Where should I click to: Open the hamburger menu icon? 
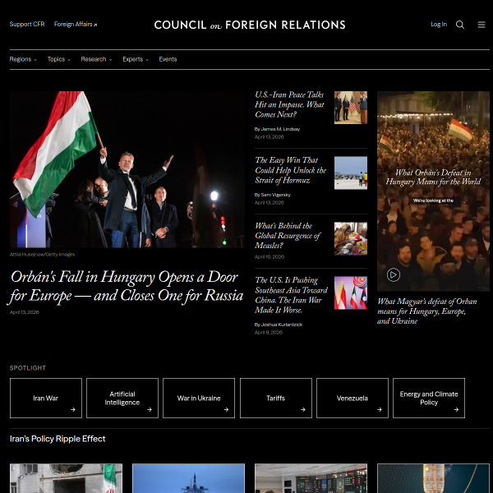pos(481,25)
